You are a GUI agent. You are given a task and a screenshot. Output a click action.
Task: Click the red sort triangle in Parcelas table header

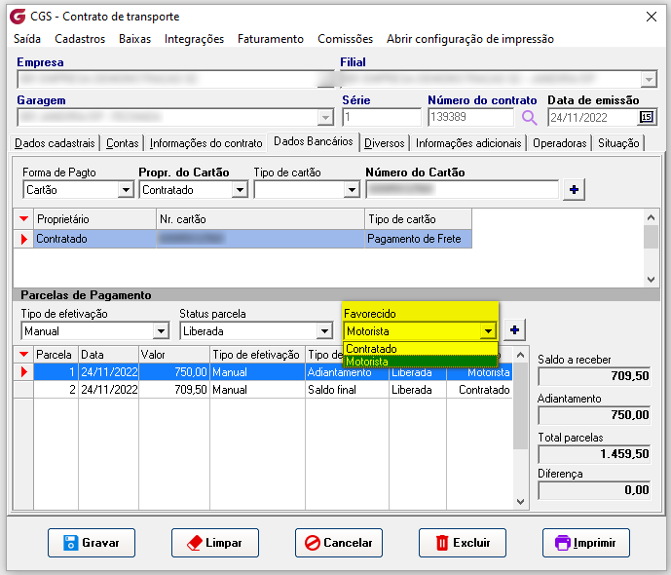(24, 355)
